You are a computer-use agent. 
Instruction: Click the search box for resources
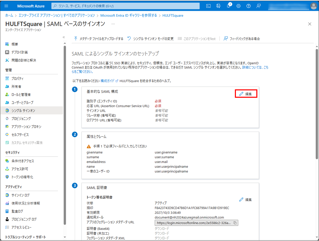126,6
